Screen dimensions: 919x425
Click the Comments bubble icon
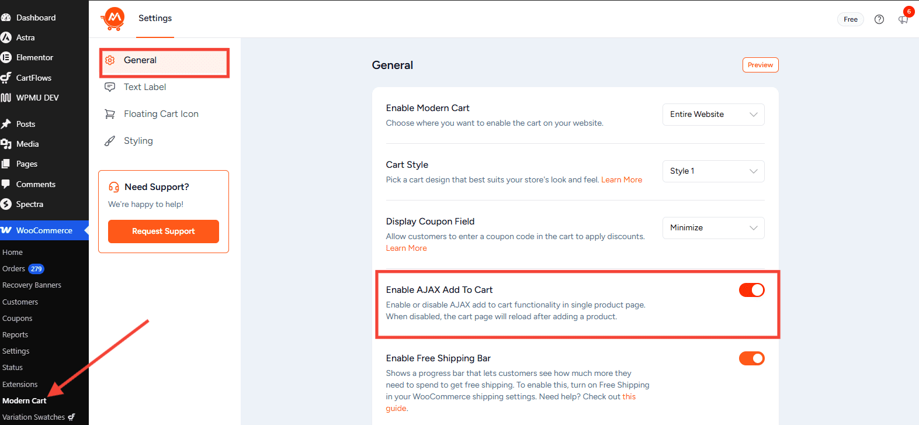(x=6, y=184)
